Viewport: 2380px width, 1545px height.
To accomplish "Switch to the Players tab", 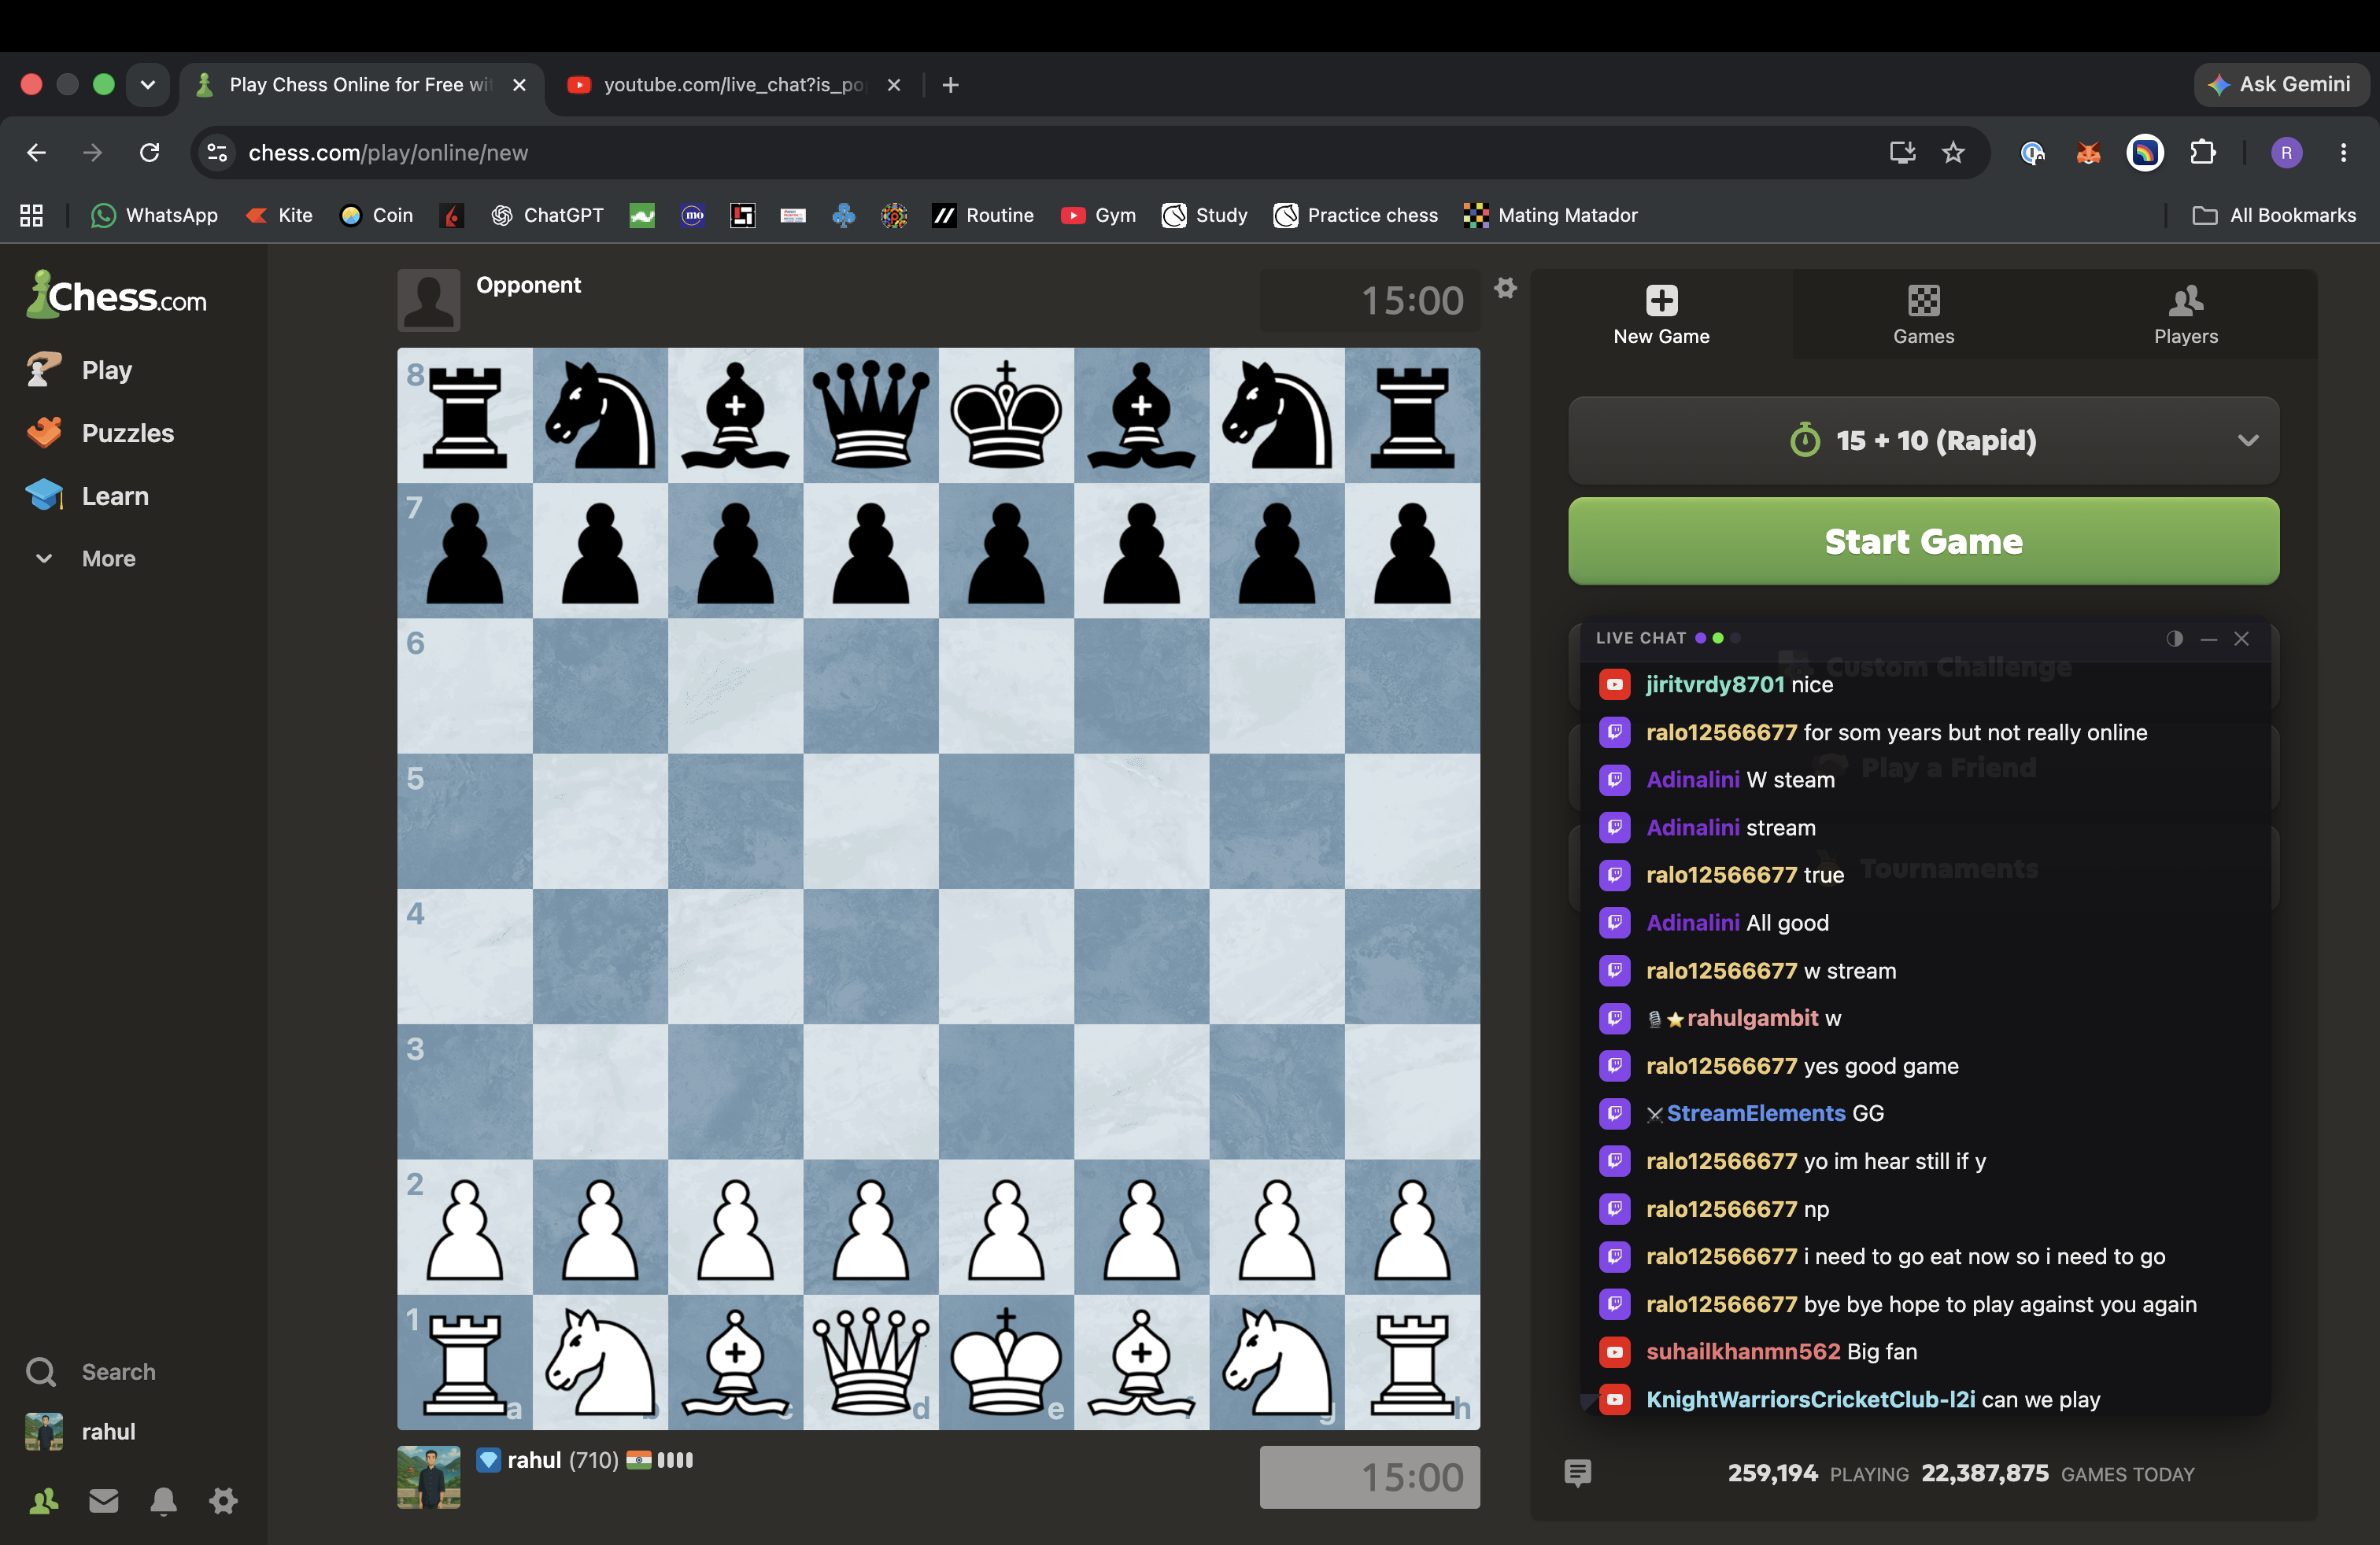I will (2186, 315).
